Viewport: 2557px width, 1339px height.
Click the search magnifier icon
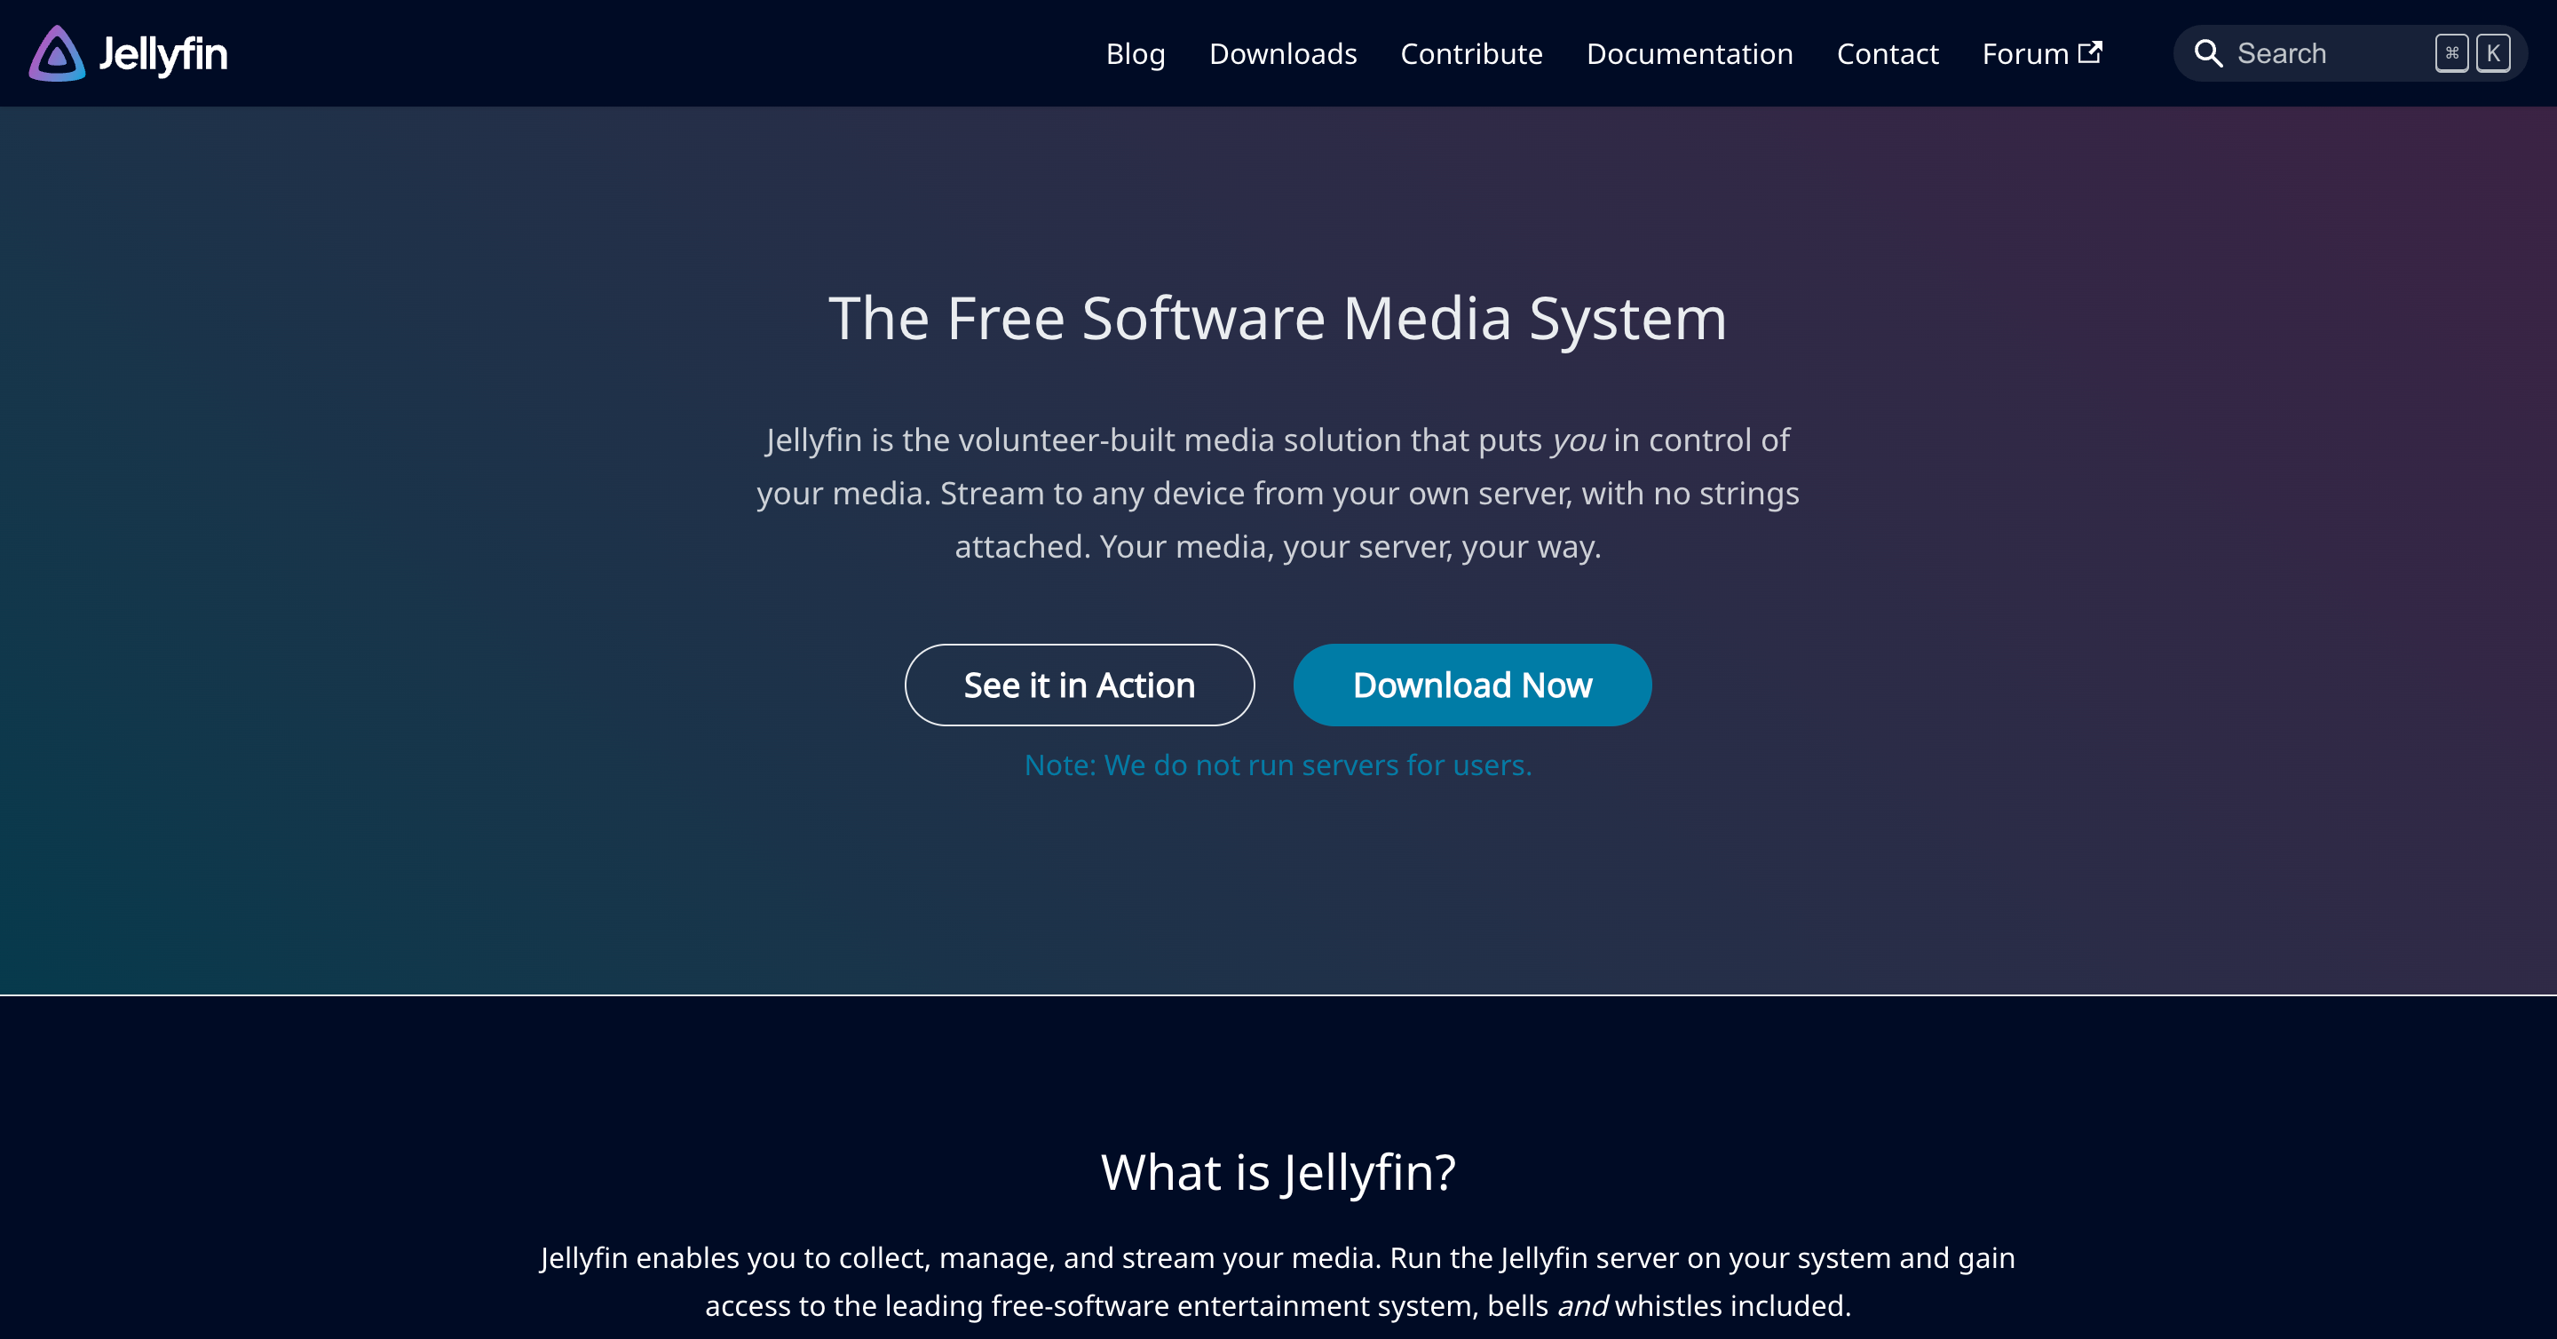click(2209, 52)
